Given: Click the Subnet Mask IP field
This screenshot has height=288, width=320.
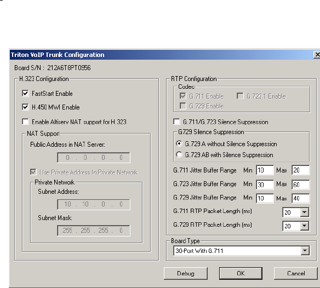Looking at the screenshot, I should coord(94,231).
